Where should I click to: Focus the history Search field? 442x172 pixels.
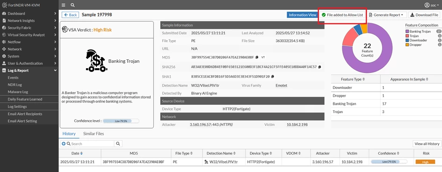[90, 144]
